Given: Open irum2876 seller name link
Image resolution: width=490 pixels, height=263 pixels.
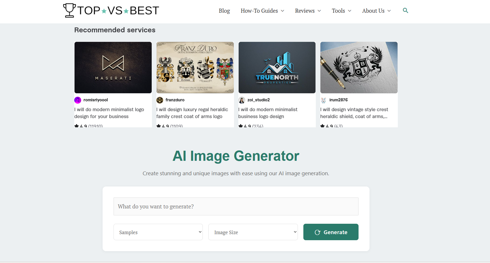Looking at the screenshot, I should point(339,100).
